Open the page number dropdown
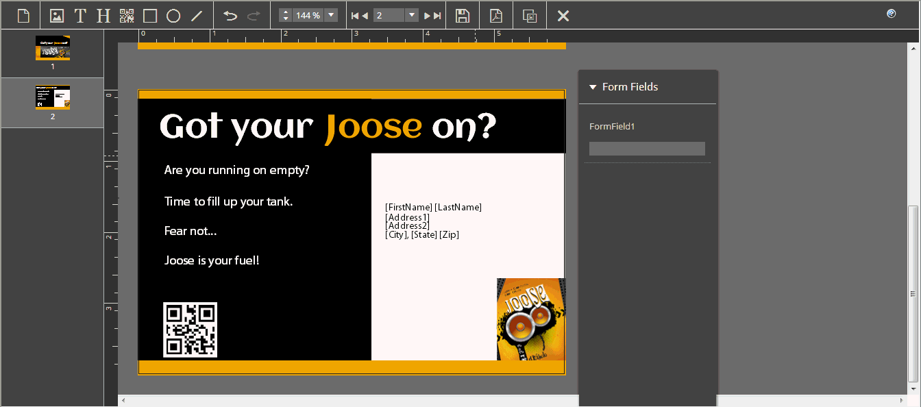This screenshot has width=921, height=407. (412, 15)
